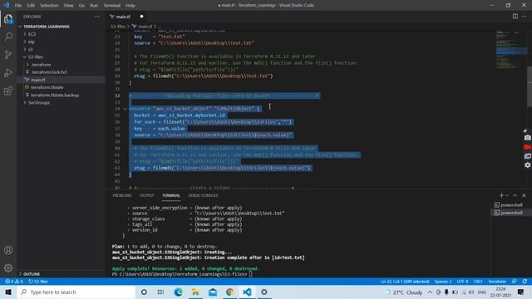Open the notifications bell in status bar
Screen dimensions: 532x299
(525, 282)
